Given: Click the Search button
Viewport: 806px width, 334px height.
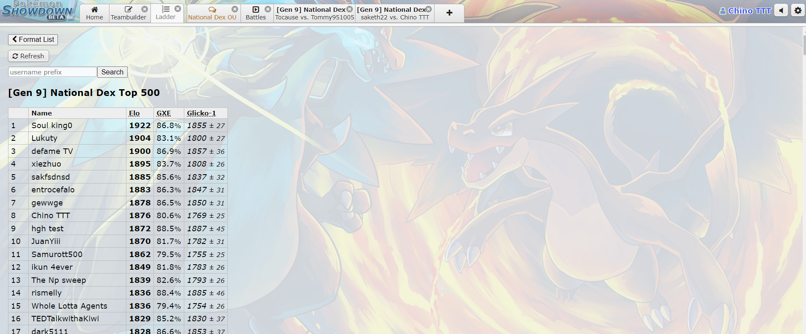Looking at the screenshot, I should [112, 72].
